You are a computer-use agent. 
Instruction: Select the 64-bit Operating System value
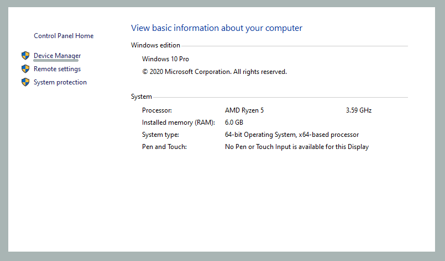pyautogui.click(x=292, y=135)
